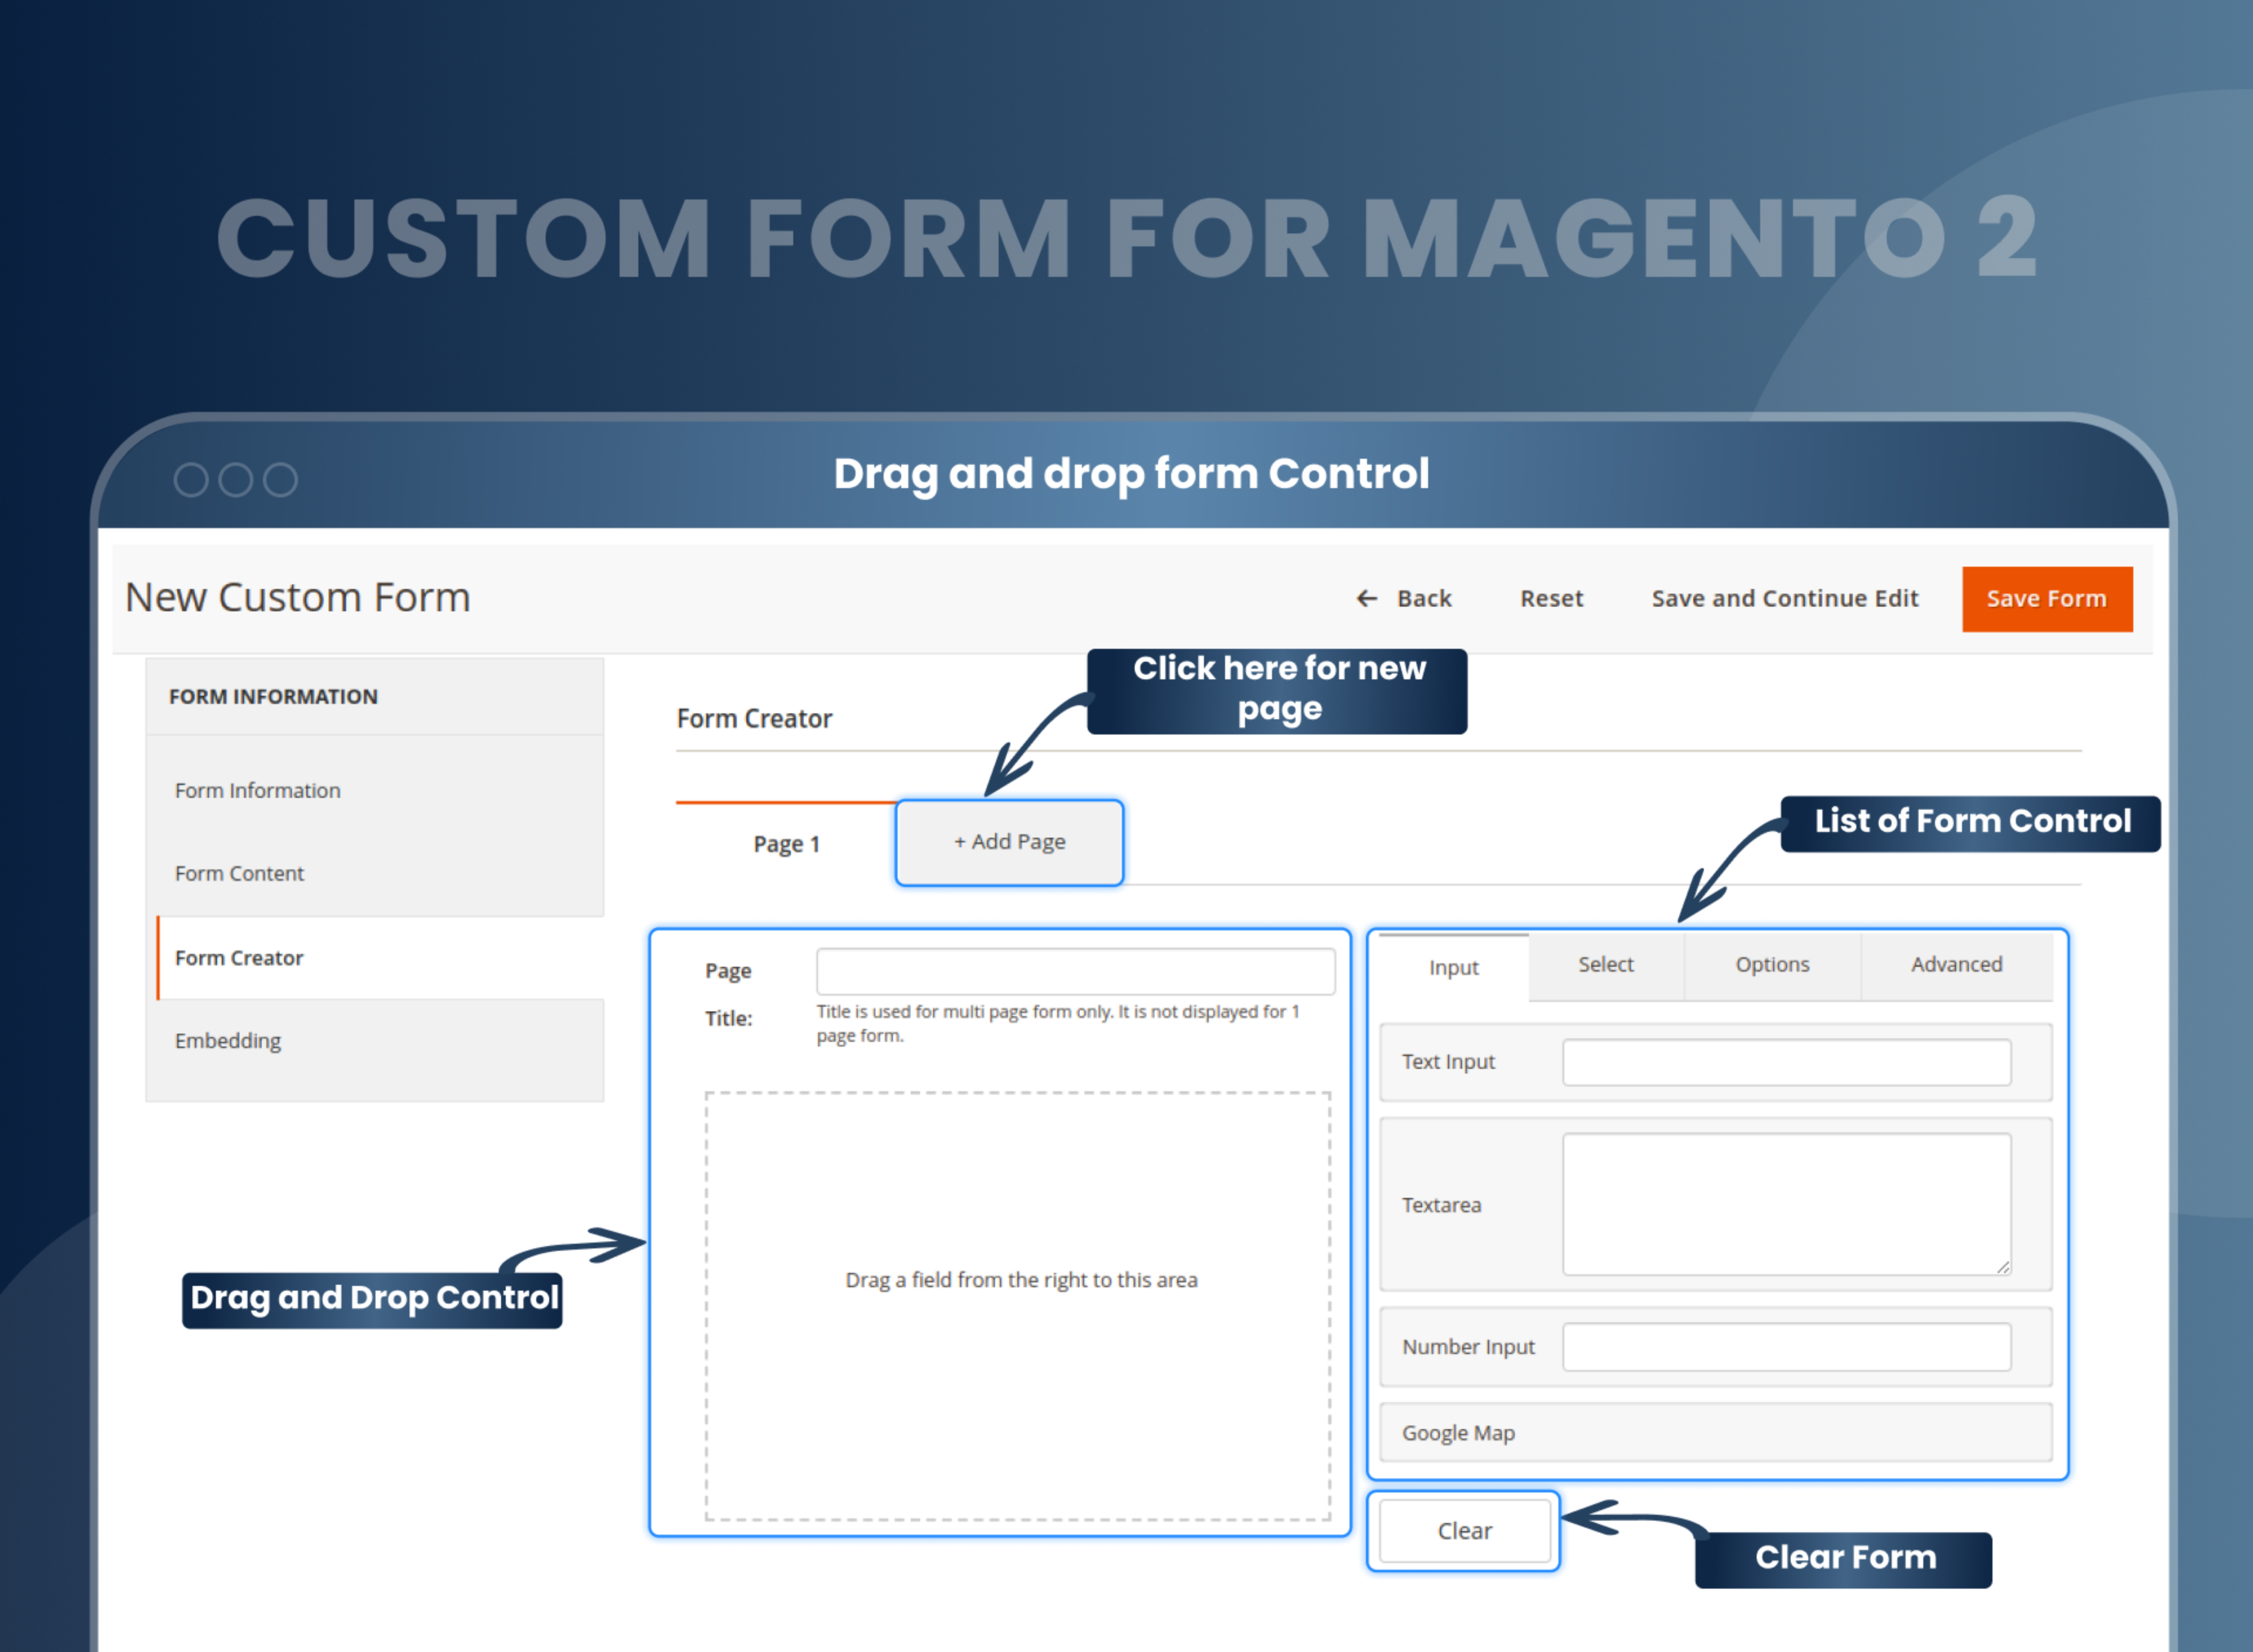Open the Form Content sidebar item
The image size is (2253, 1652).
coord(239,873)
